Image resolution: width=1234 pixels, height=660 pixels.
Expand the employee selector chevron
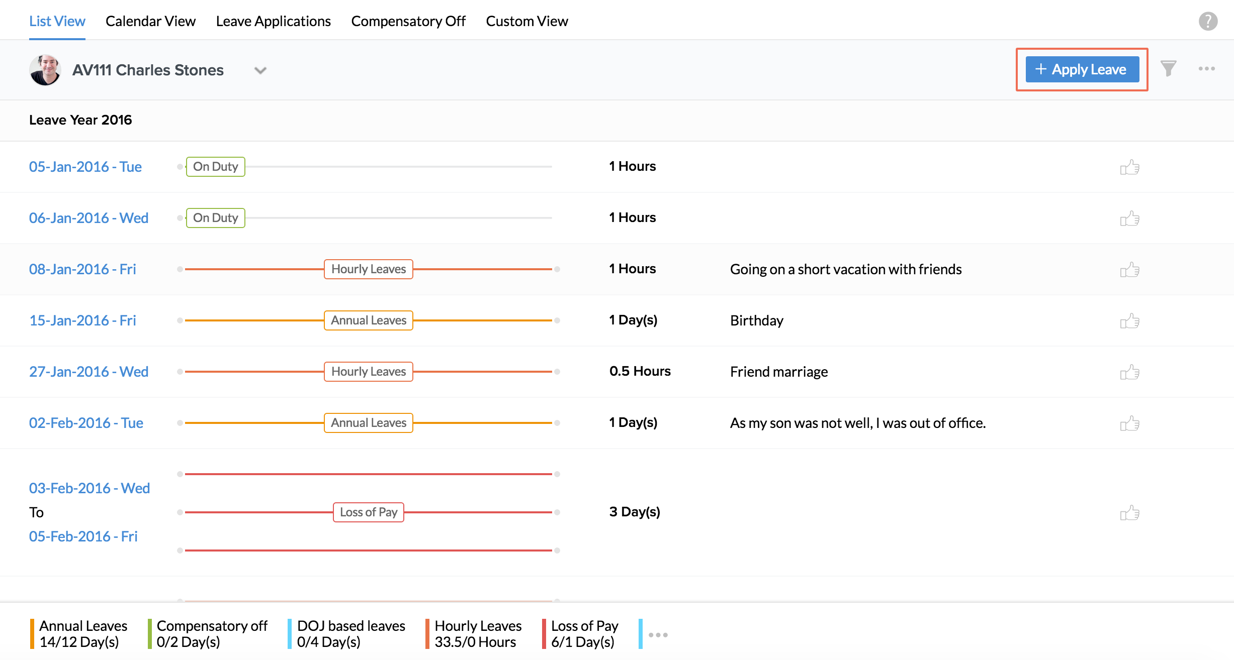(x=260, y=70)
